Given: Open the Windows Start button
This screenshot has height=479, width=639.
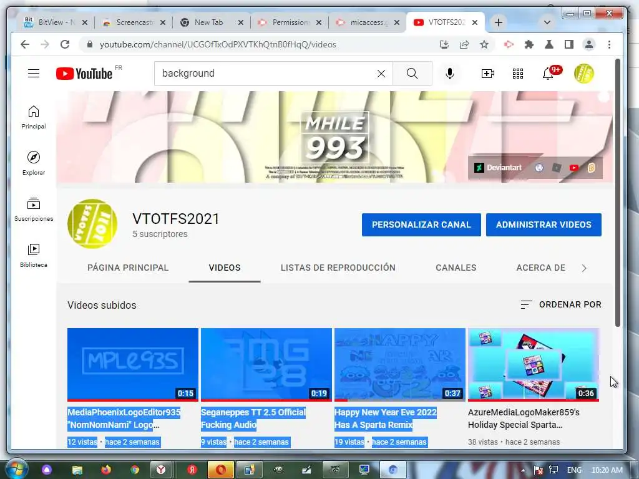Looking at the screenshot, I should pos(16,469).
